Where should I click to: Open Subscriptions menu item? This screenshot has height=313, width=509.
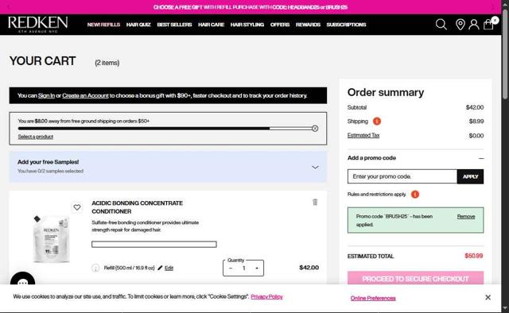coord(346,25)
